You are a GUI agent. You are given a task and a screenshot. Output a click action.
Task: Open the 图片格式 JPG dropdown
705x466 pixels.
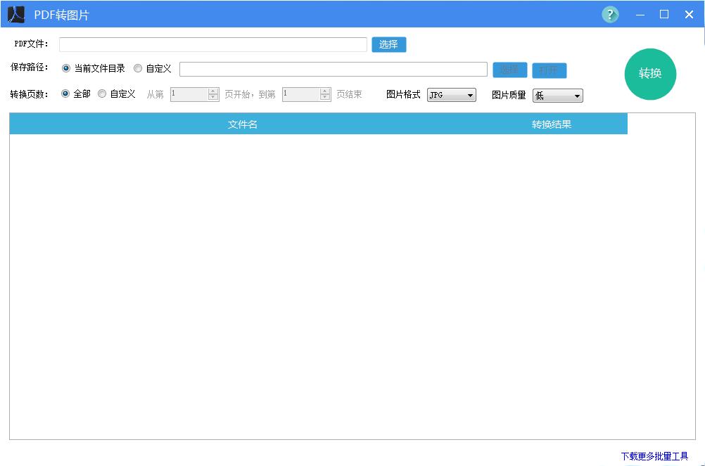[451, 95]
